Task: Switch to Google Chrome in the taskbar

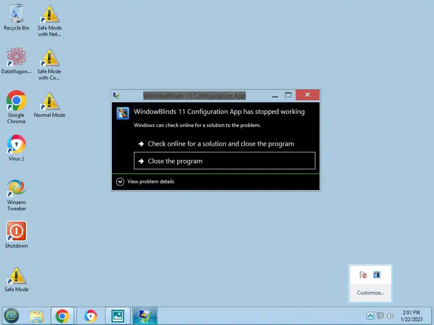Action: pos(62,316)
